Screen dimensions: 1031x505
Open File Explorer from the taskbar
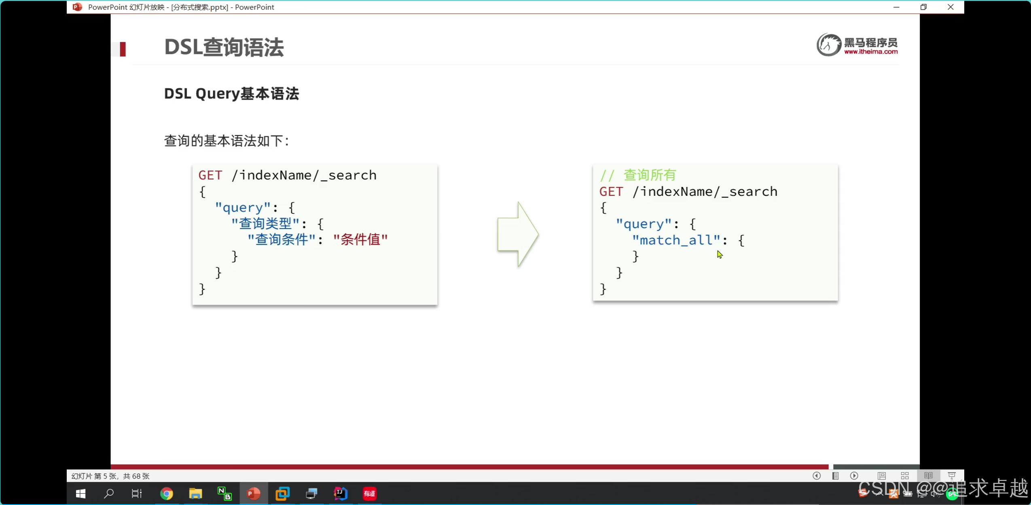pos(195,494)
